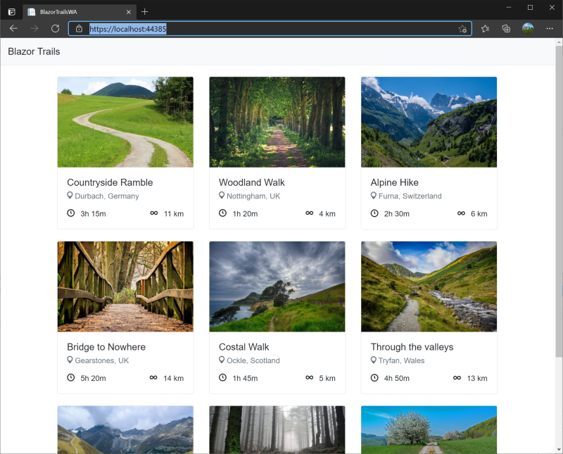Click the Countryside Ramble title
Viewport: 563px width, 454px height.
(110, 182)
